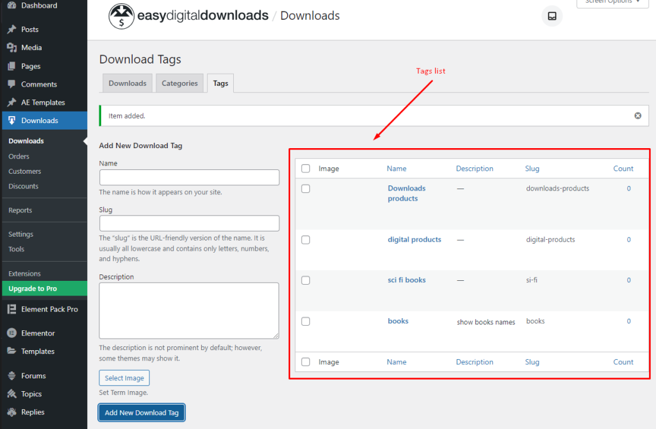
Task: Open the Orders submenu item
Action: 19,156
